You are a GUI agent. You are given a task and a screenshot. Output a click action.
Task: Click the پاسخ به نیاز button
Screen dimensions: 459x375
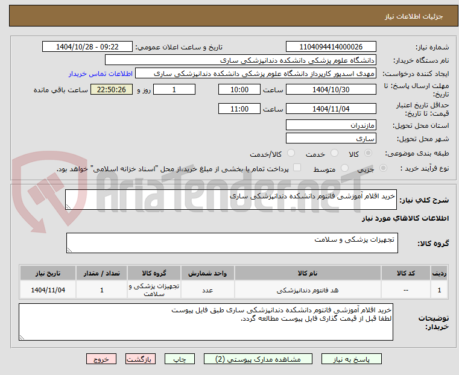point(351,359)
